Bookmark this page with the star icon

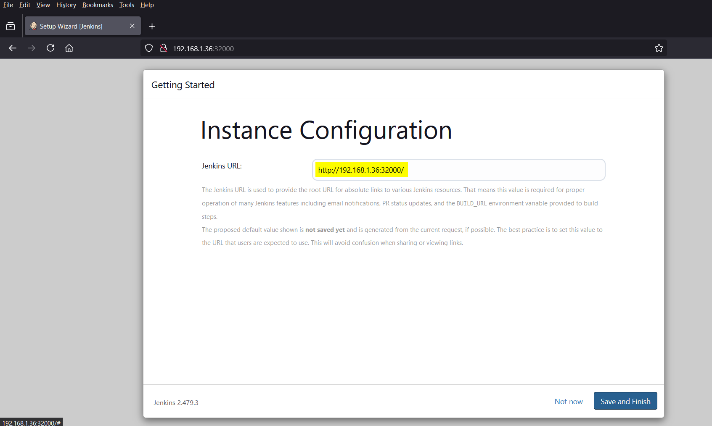click(x=659, y=48)
